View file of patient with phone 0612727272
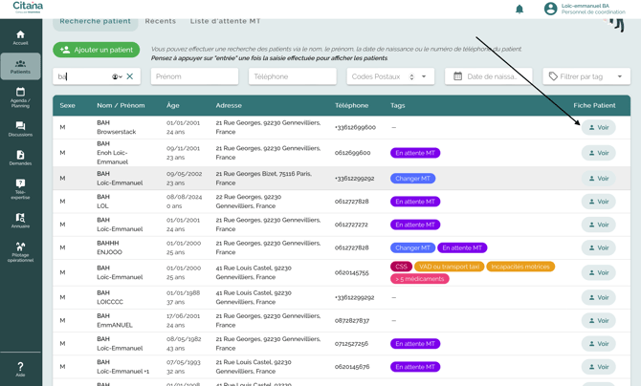The height and width of the screenshot is (386, 641). point(599,225)
